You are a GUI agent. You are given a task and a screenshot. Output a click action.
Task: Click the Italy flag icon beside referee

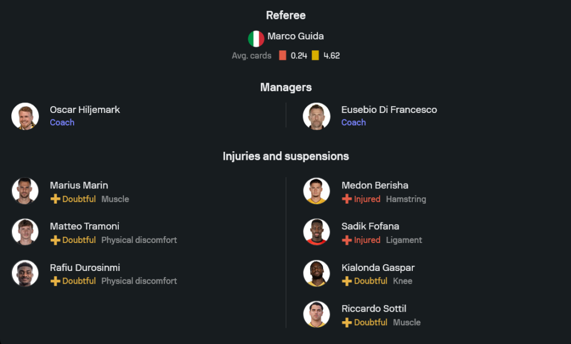tap(256, 39)
